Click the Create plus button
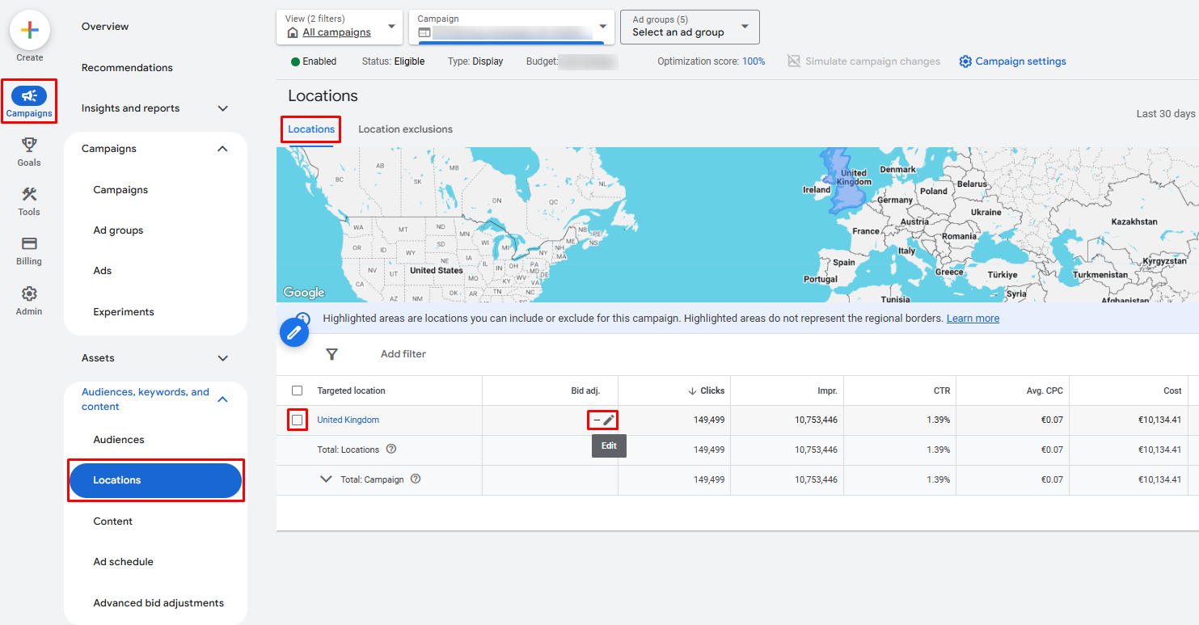This screenshot has width=1199, height=625. pyautogui.click(x=30, y=31)
